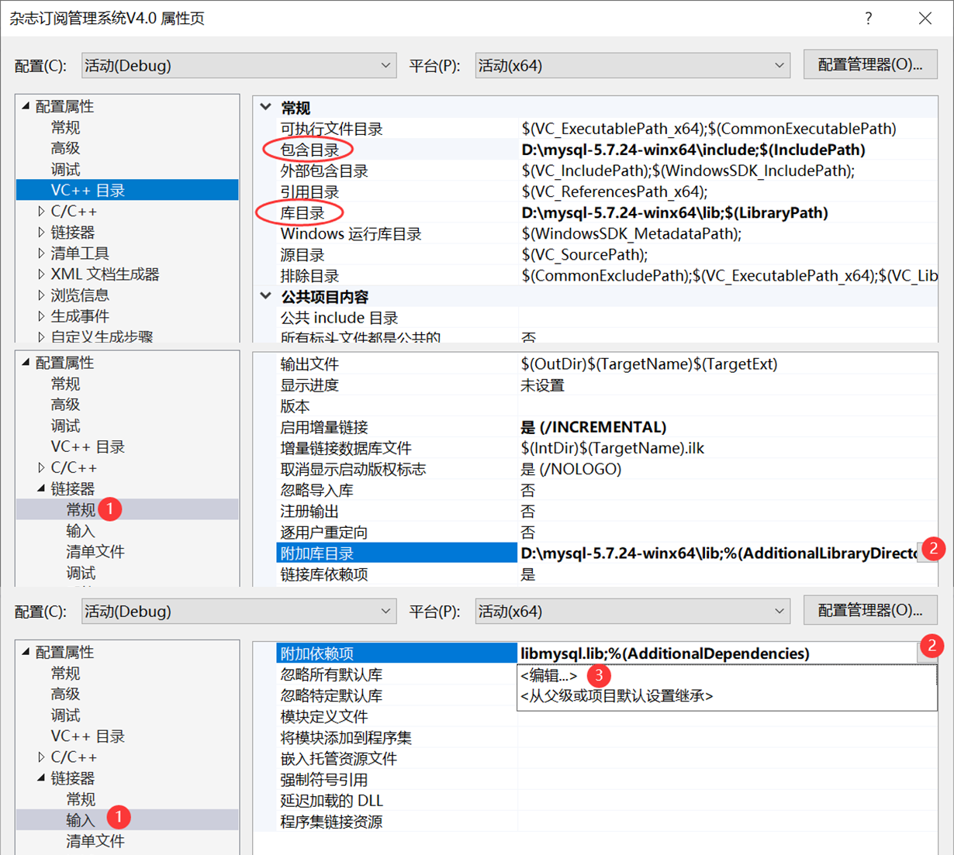Screen dimensions: 954x855
Task: Choose <从父级或项目默认设置继承> option
Action: (617, 696)
